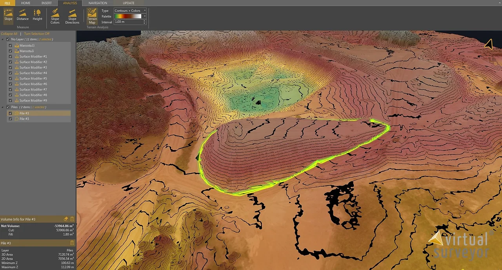The width and height of the screenshot is (502, 270).
Task: Switch to the INSERT tab
Action: coord(47,3)
